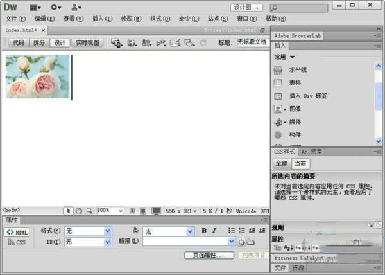The image size is (385, 275).
Task: Click the 水平线 horizontal rule icon
Action: (x=278, y=70)
